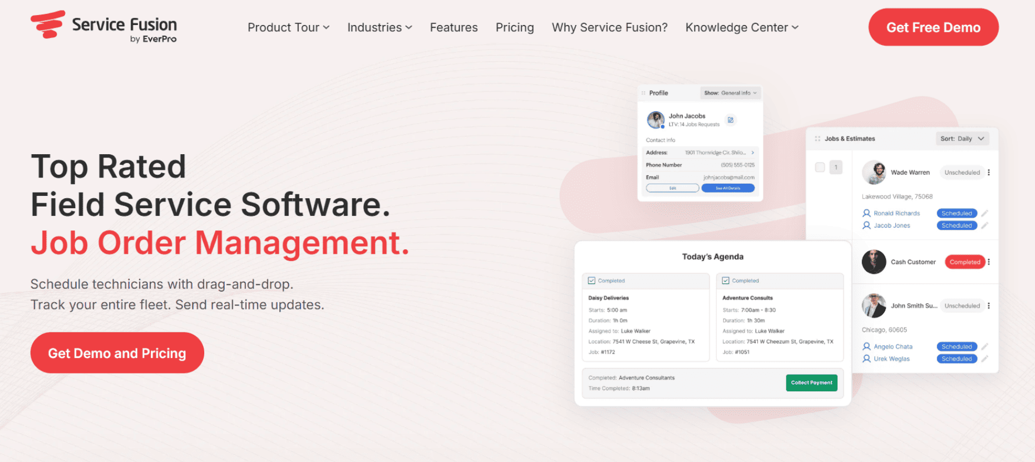Image resolution: width=1035 pixels, height=462 pixels.
Task: Click John Smith's Unscheduled status
Action: [x=962, y=306]
